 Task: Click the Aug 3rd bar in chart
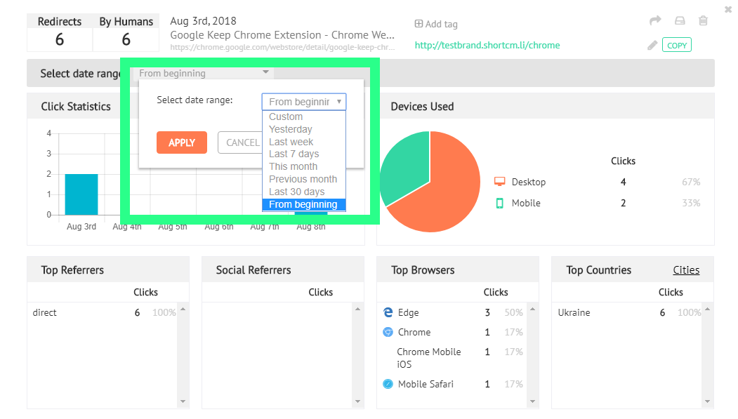[x=81, y=194]
